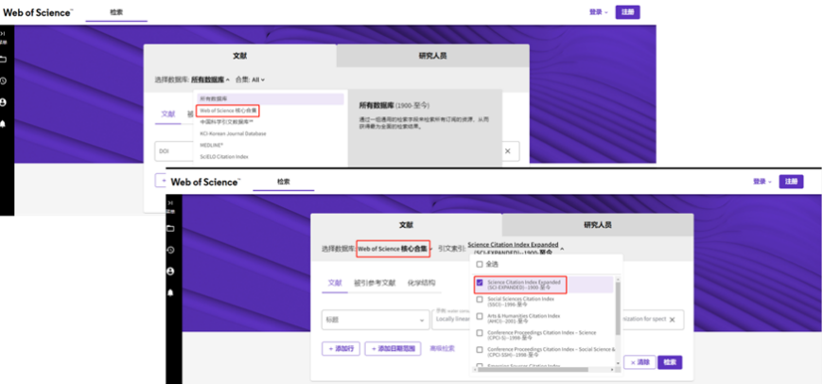Image resolution: width=823 pixels, height=385 pixels.
Task: Expand the sidebar menu in lower screenshot
Action: 170,205
